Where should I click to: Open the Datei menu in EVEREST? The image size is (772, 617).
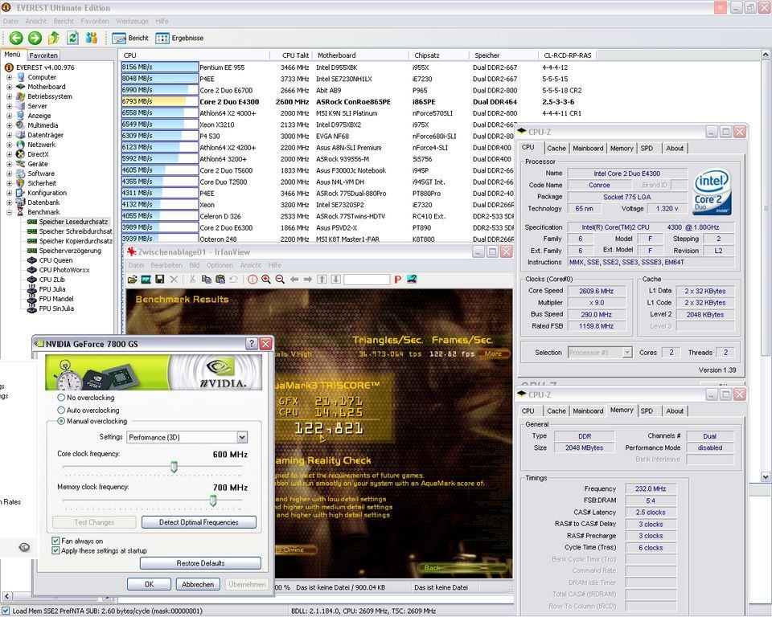pos(10,21)
